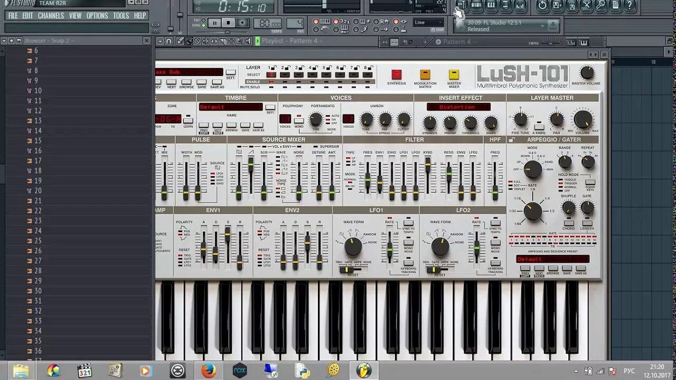The width and height of the screenshot is (676, 380).
Task: Open the playlist options arrow menu
Action: [x=160, y=41]
